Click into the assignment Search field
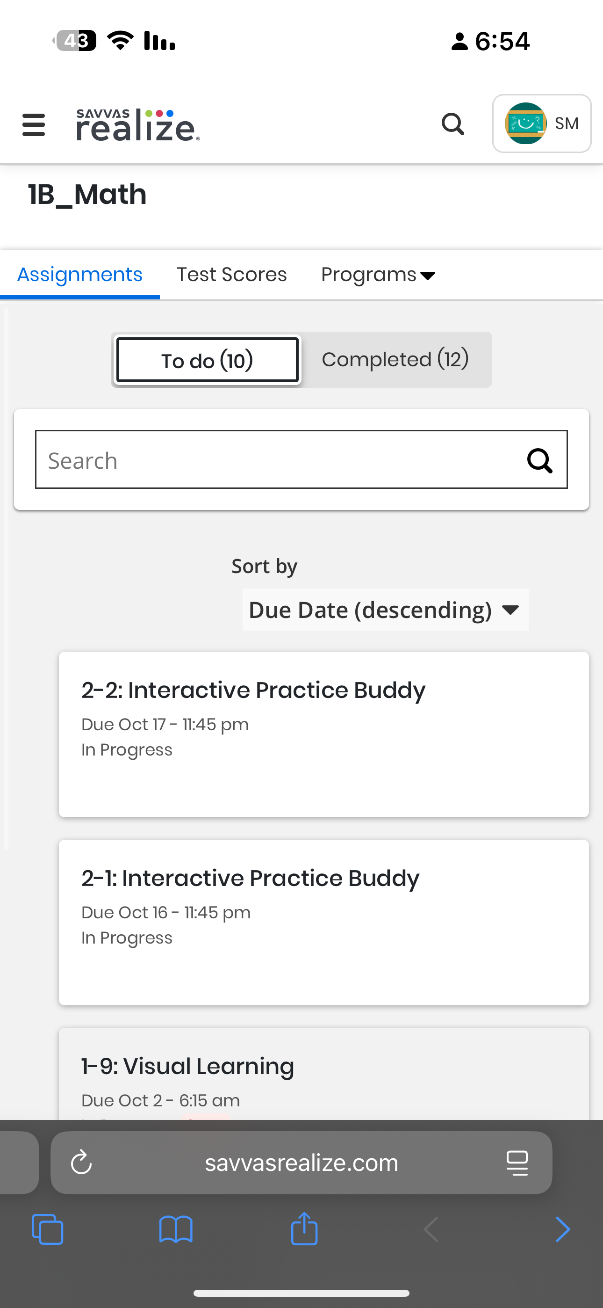This screenshot has width=603, height=1308. [279, 460]
